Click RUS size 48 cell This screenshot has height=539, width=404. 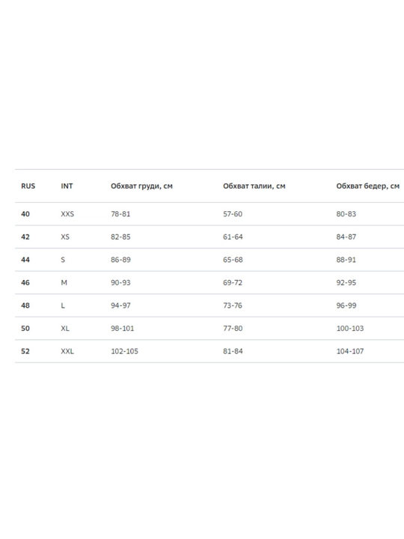[25, 305]
